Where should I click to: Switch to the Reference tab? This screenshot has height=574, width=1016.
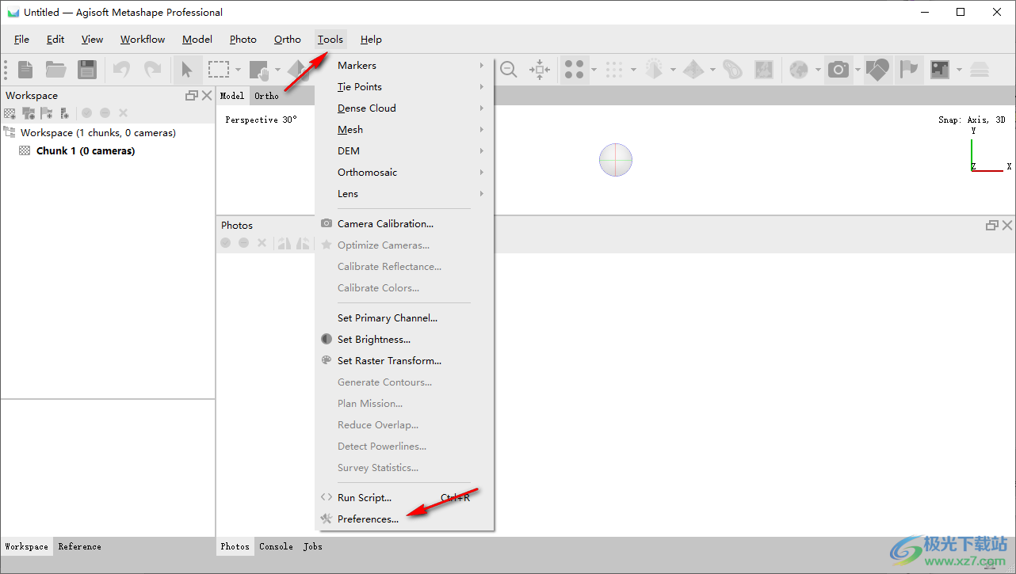(x=80, y=546)
